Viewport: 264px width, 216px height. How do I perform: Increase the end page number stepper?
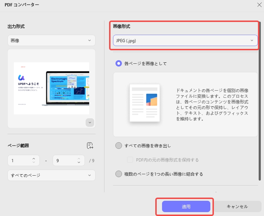pos(79,159)
